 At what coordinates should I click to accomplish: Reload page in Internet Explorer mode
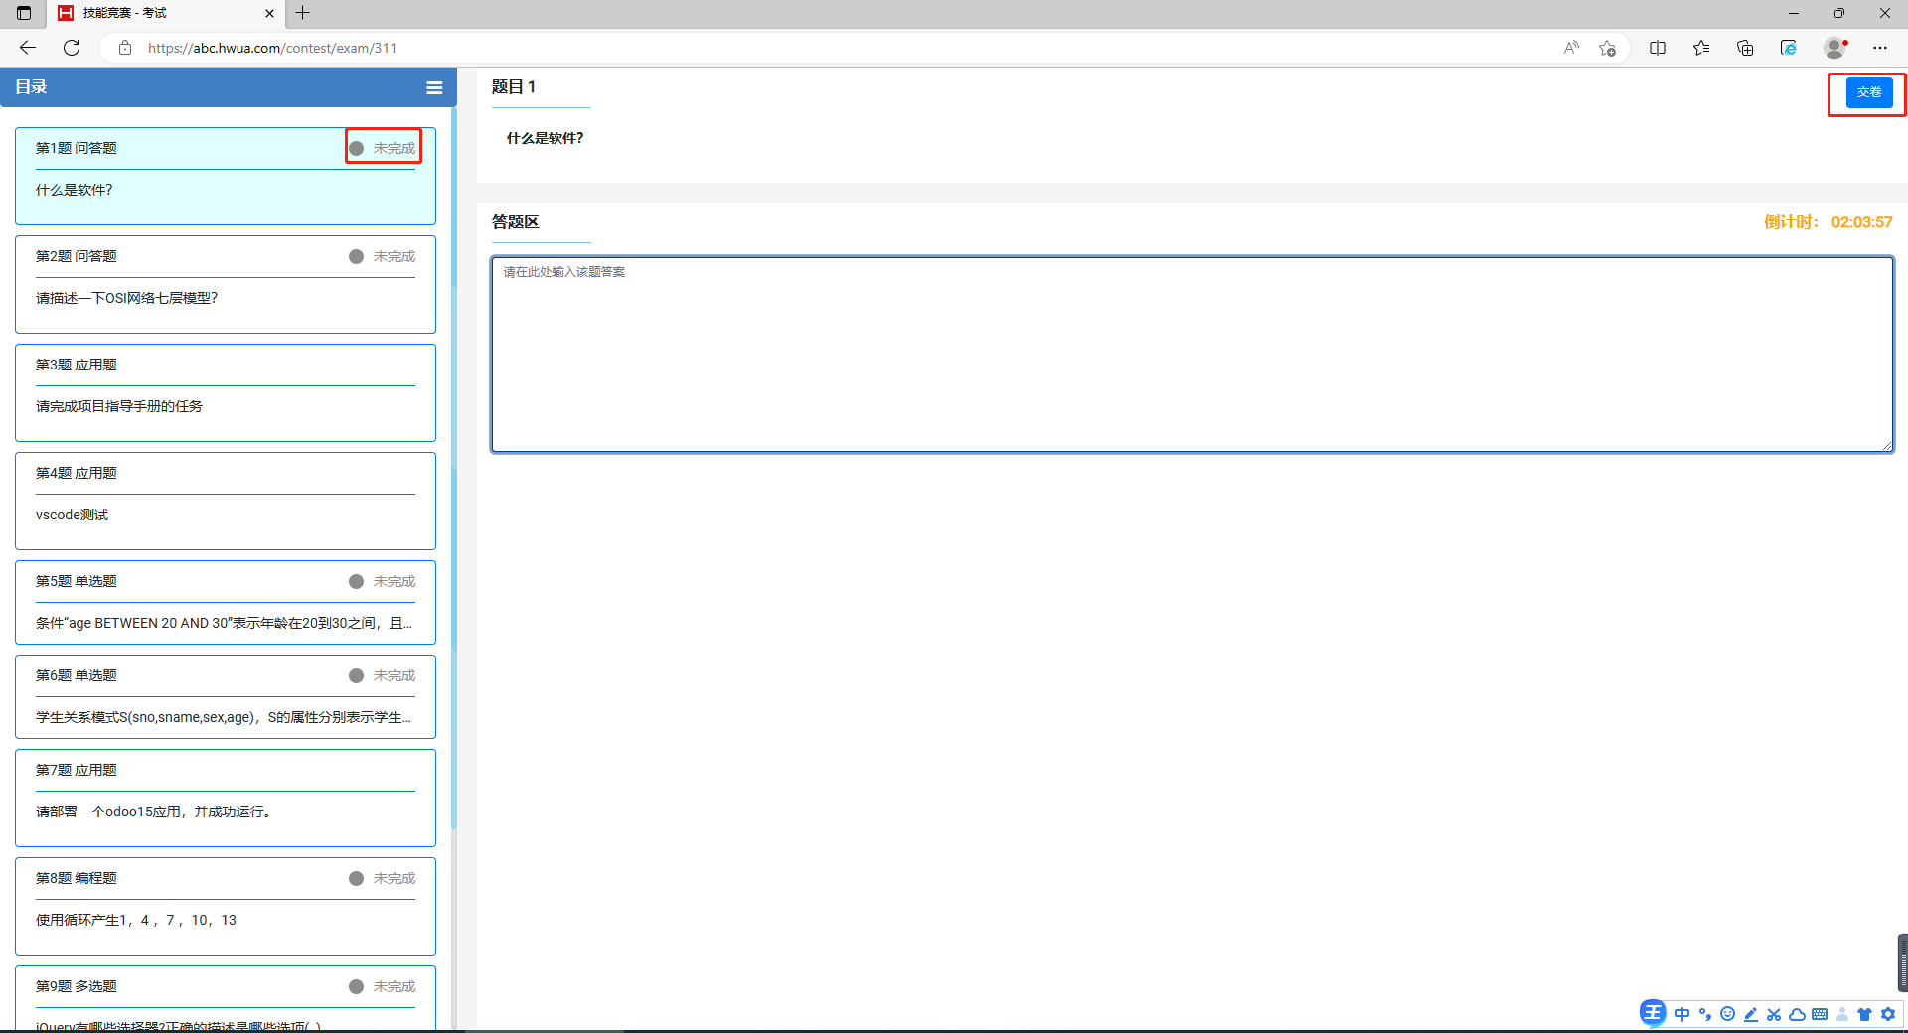click(x=1789, y=48)
